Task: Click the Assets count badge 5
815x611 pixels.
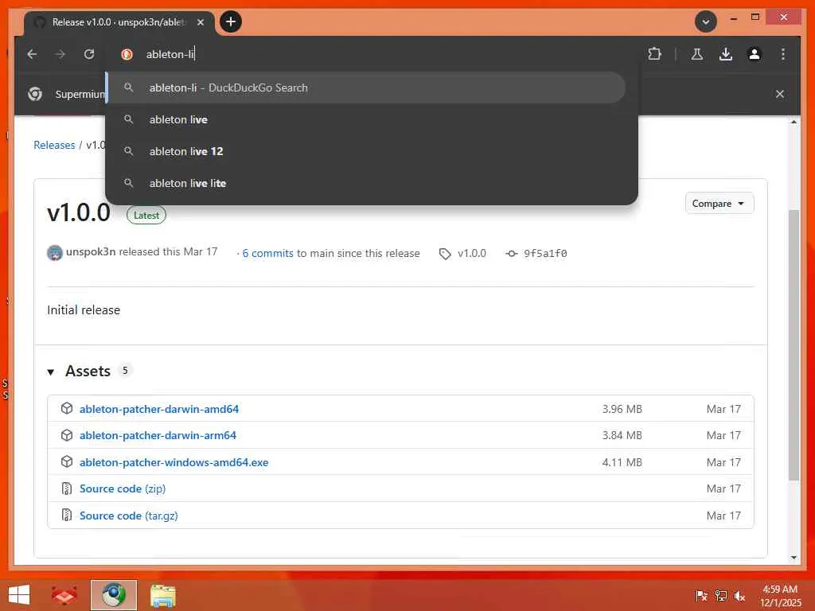Action: point(125,371)
